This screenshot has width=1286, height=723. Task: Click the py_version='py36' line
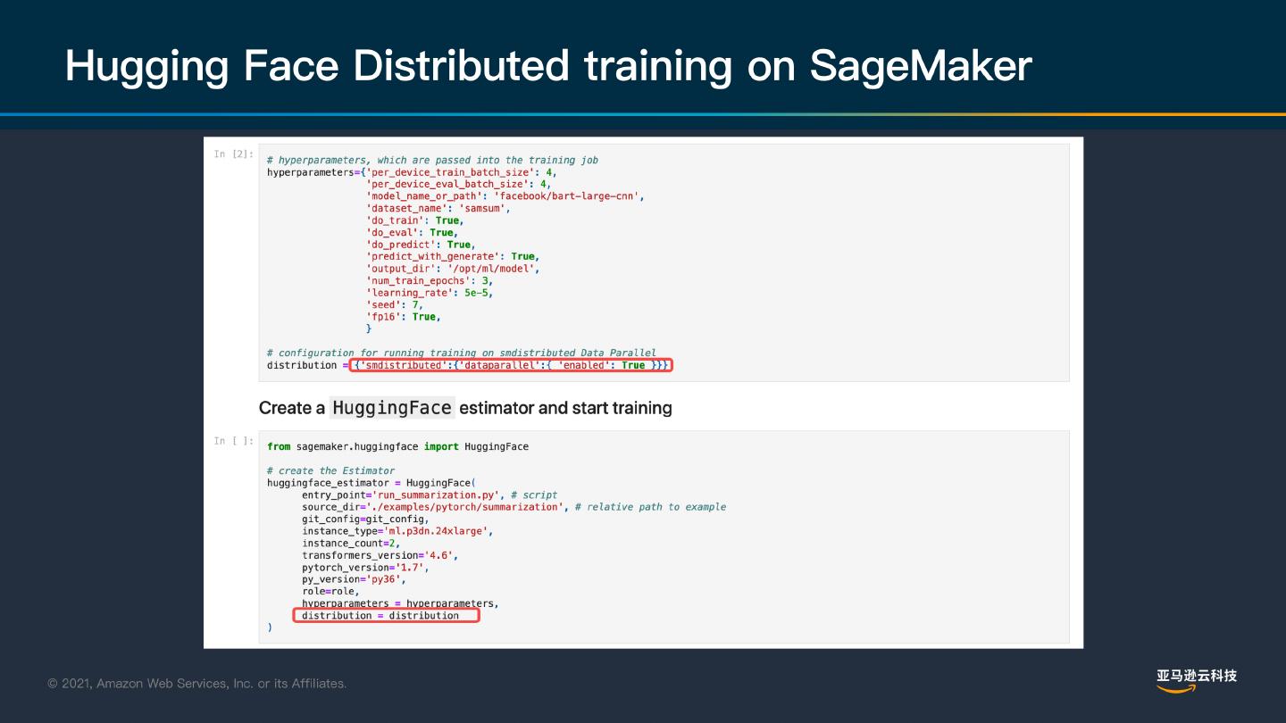(354, 579)
